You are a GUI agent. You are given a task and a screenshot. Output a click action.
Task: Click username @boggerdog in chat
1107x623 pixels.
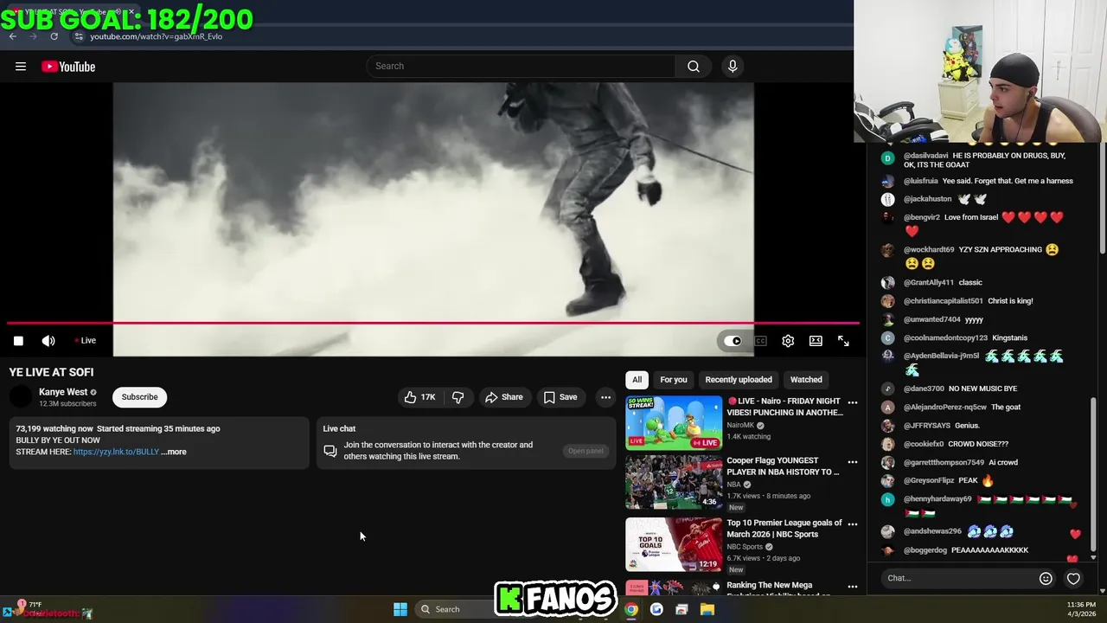point(925,550)
